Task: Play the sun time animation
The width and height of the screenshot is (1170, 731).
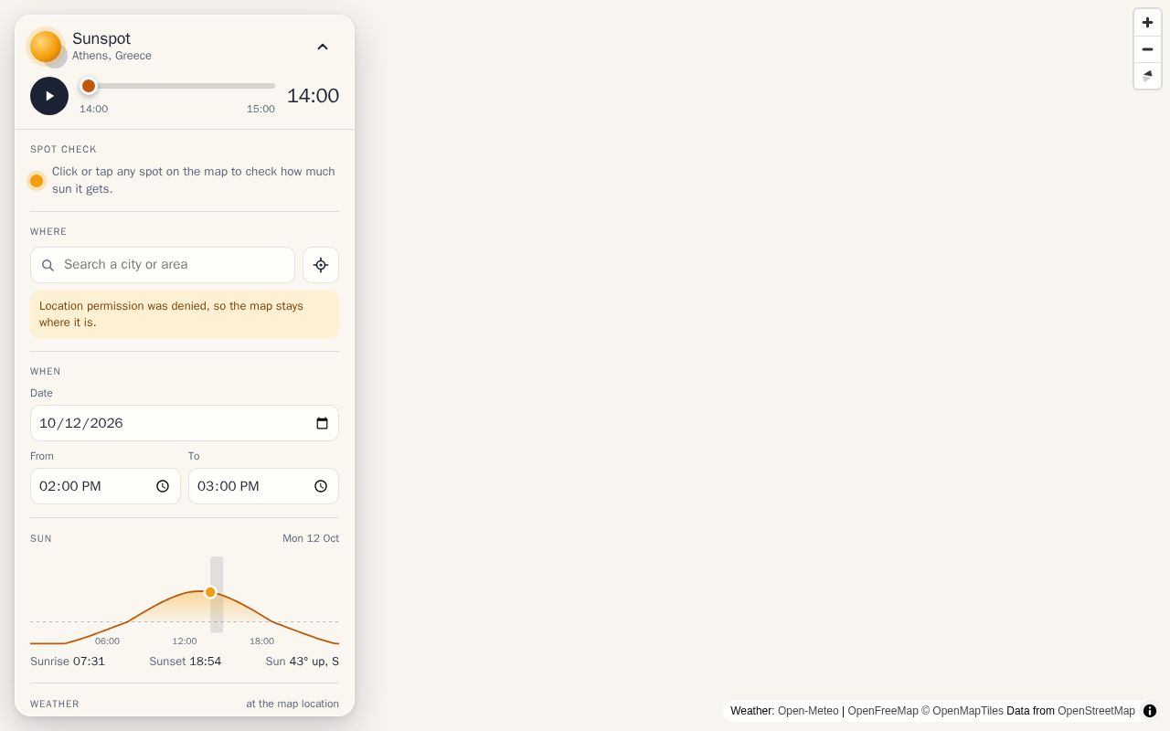Action: pos(49,96)
